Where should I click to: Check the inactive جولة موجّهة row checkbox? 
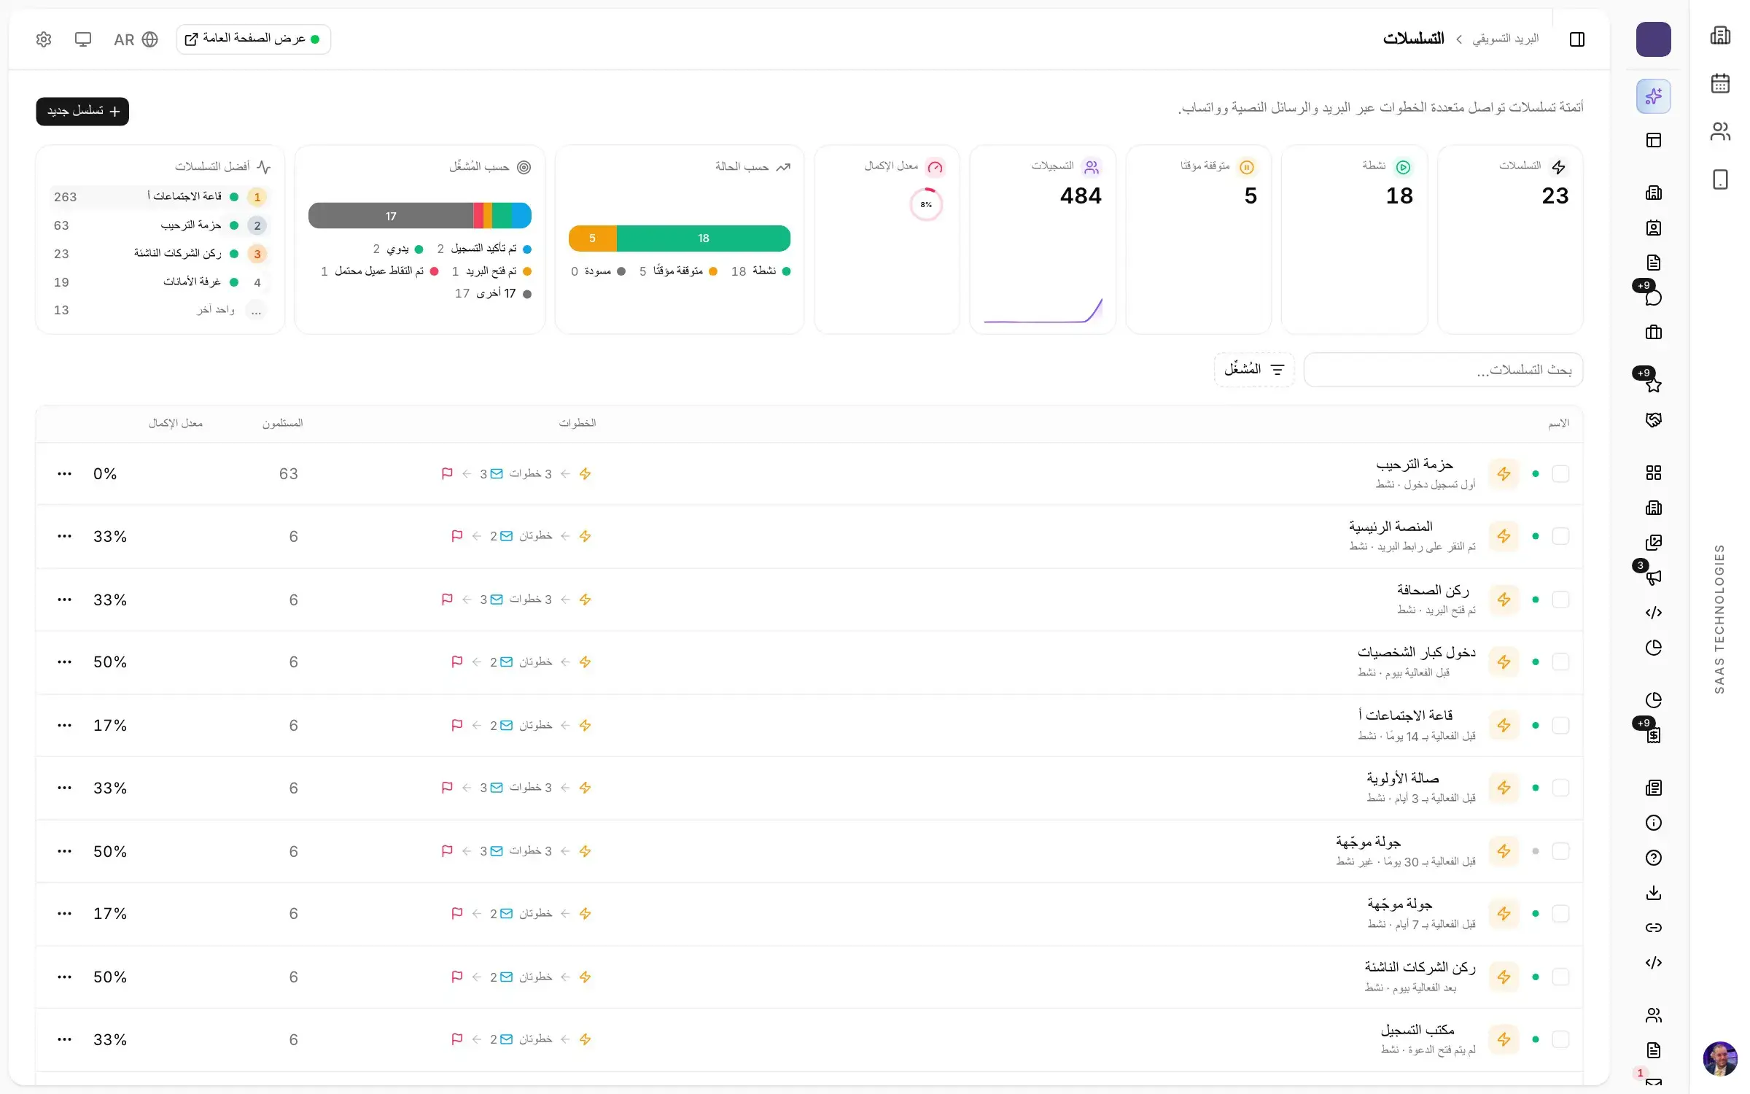1560,851
